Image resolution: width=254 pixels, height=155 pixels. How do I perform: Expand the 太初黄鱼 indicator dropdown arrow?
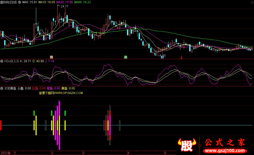(2, 88)
